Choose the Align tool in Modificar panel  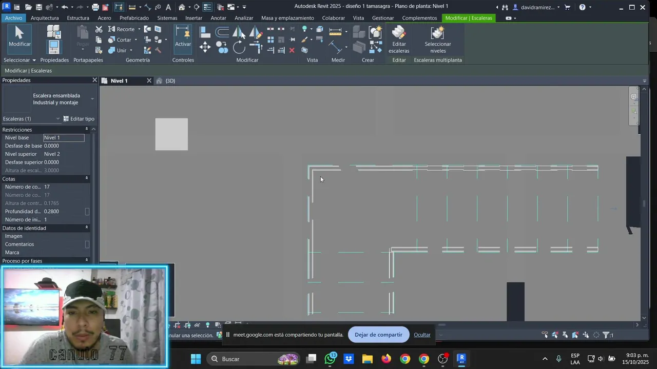(x=205, y=32)
